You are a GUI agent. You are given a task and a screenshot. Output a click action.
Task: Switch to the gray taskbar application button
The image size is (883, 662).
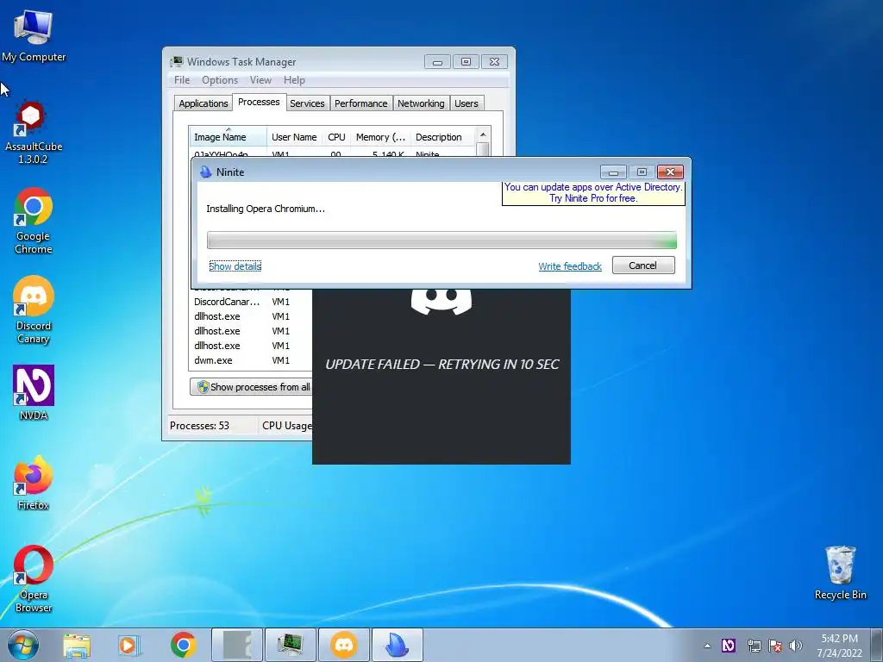(x=237, y=645)
